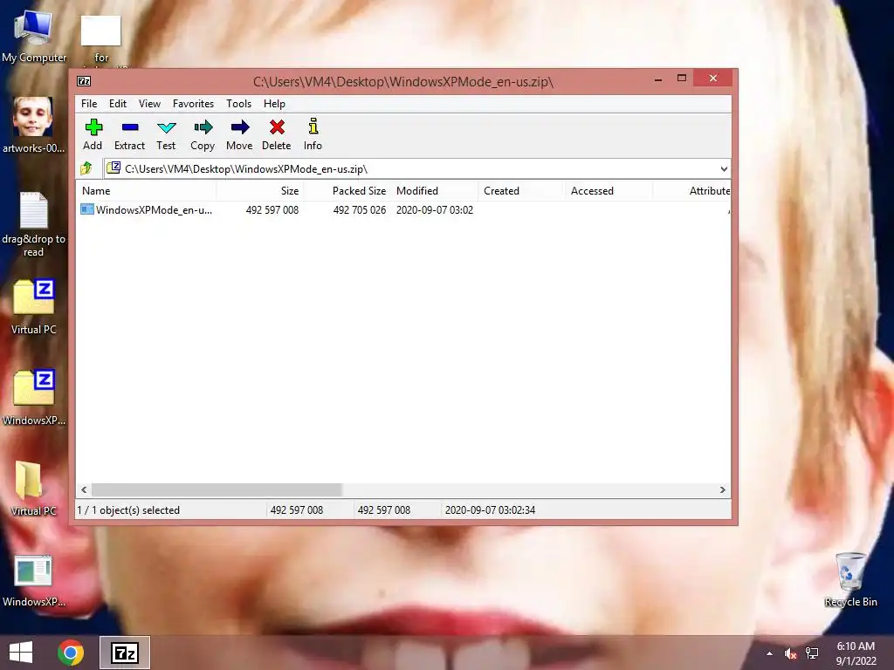Maximize the 7-Zip window
Viewport: 894px width, 670px height.
681,78
